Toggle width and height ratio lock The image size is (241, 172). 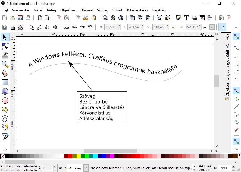click(173, 27)
